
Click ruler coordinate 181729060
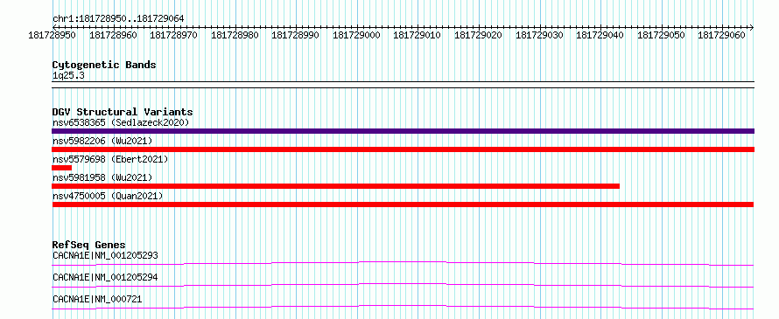tap(722, 35)
